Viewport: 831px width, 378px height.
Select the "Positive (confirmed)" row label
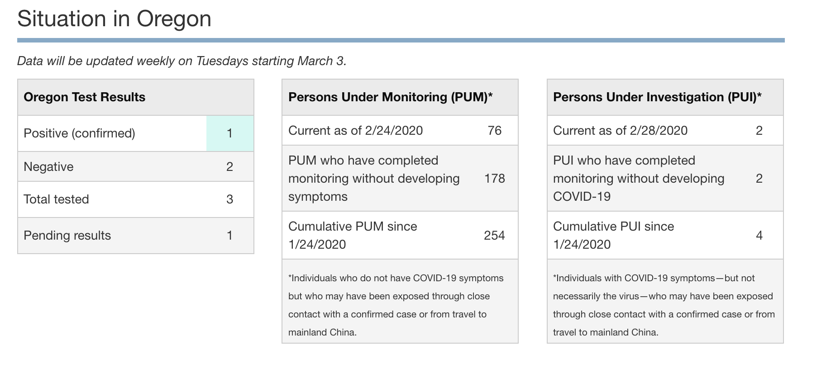pos(79,133)
